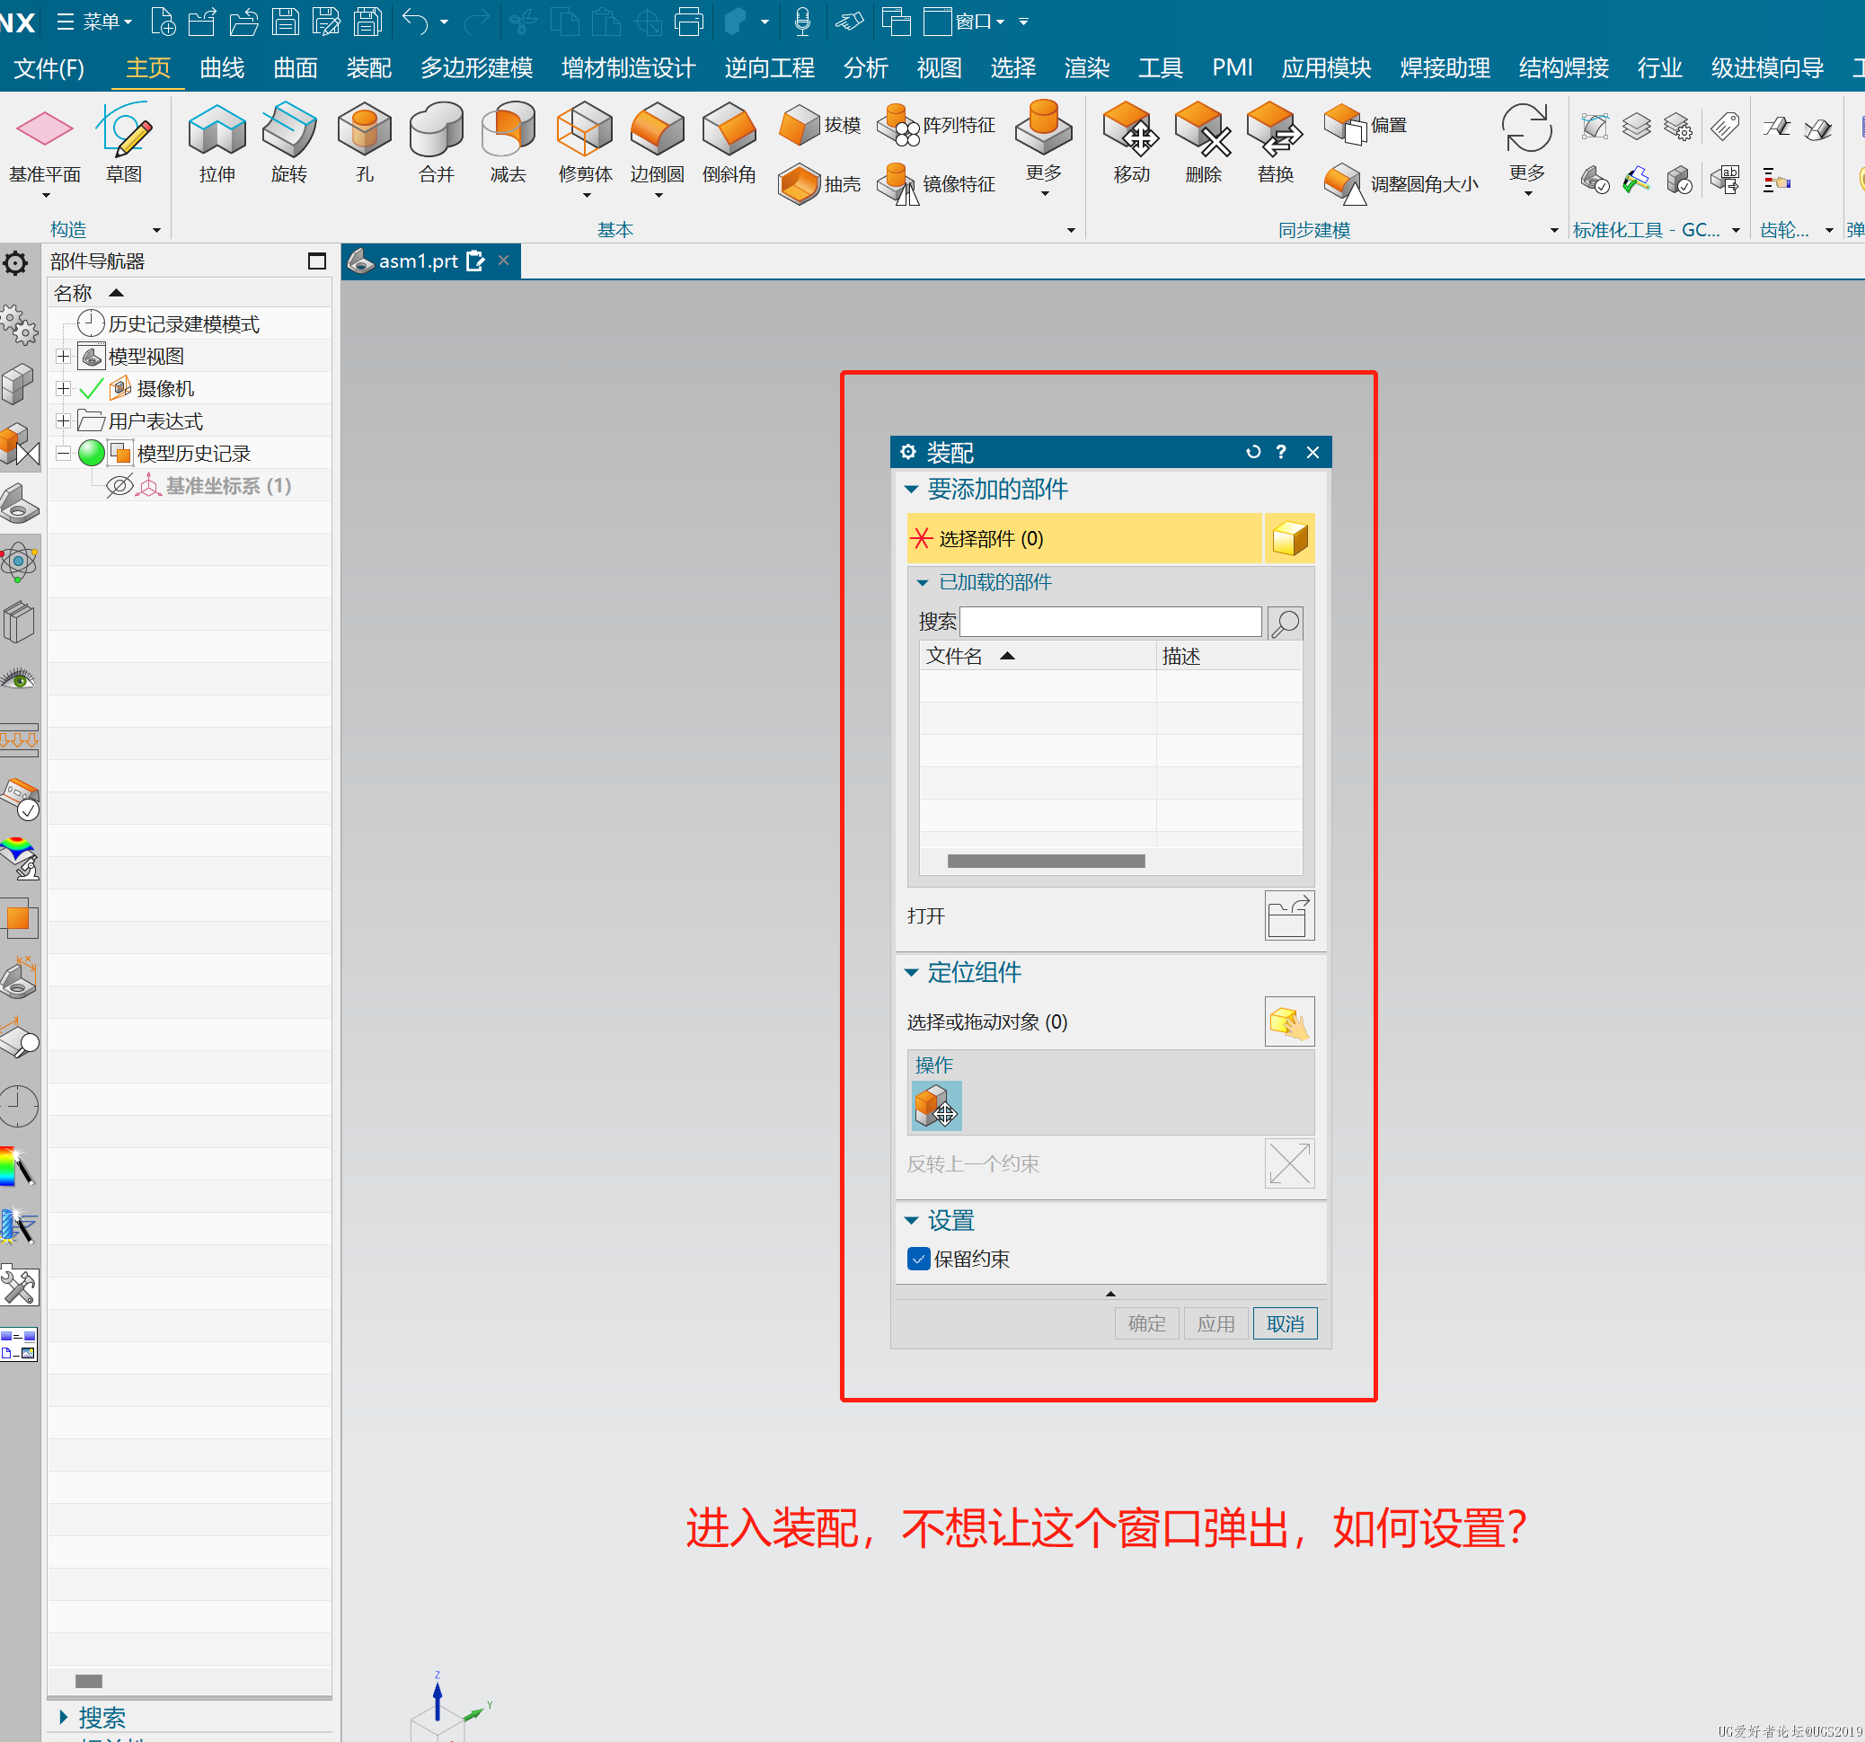Select the 偏置 offset region tool
The width and height of the screenshot is (1865, 1742).
point(1365,125)
